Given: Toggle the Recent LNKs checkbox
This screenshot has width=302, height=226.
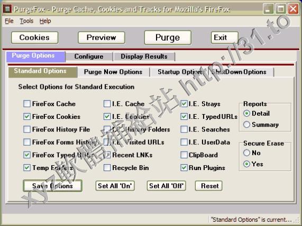Looking at the screenshot, I should point(107,155).
